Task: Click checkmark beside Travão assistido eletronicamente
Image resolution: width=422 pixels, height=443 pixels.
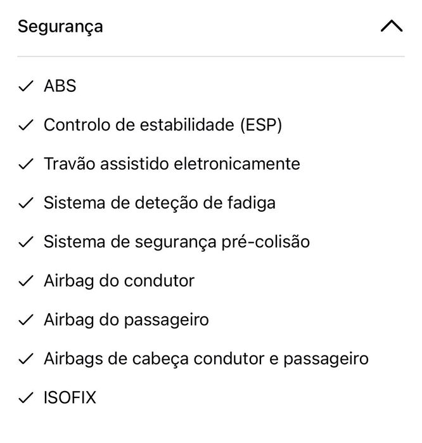Action: (25, 164)
